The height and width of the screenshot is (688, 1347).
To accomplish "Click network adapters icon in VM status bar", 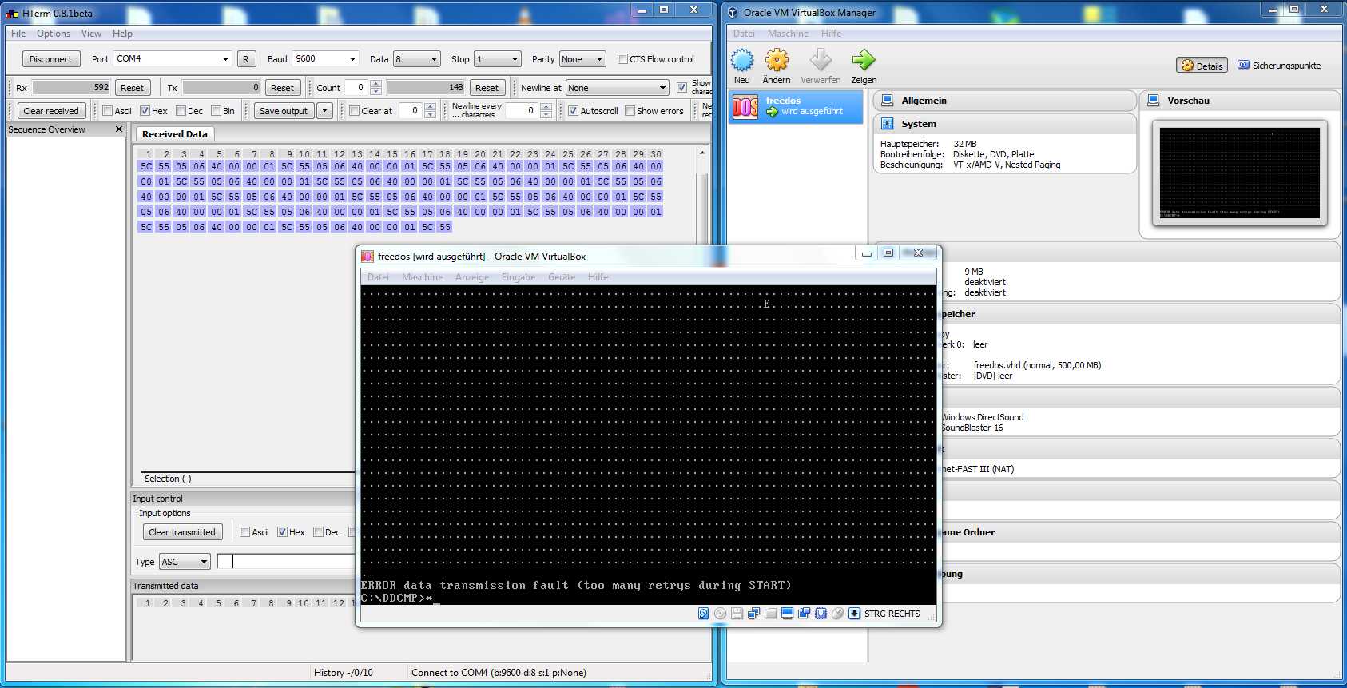I will [x=753, y=614].
